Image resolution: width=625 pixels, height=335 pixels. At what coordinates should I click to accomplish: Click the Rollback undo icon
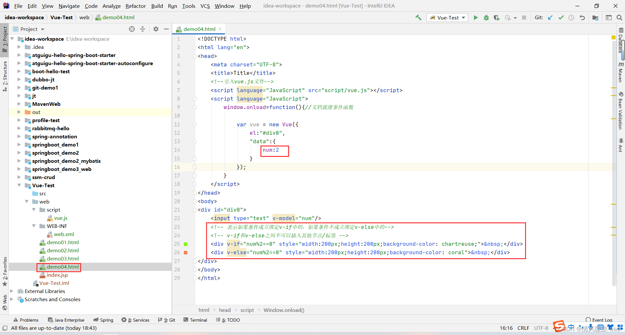pyautogui.click(x=582, y=18)
